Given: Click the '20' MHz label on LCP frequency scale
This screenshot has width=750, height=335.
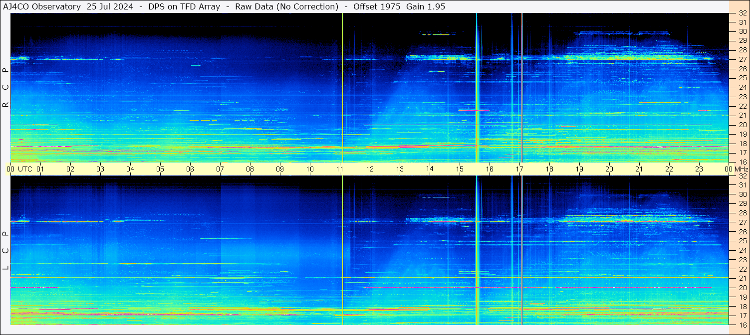Looking at the screenshot, I should click(742, 288).
